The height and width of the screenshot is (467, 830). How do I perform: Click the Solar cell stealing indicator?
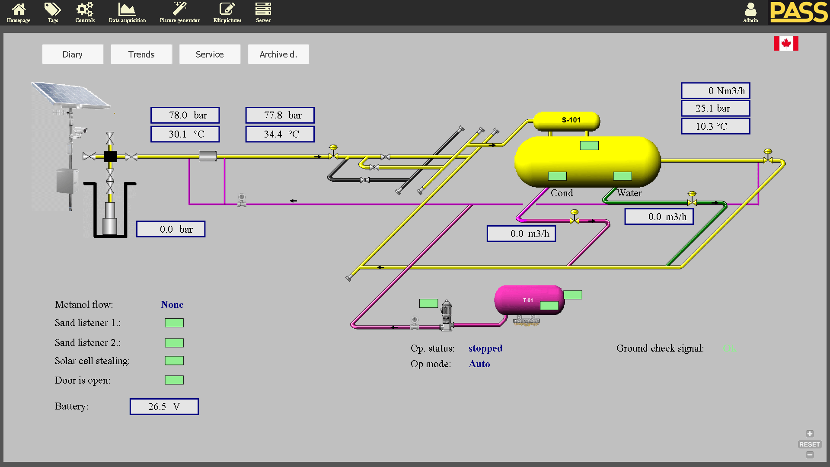pyautogui.click(x=174, y=361)
